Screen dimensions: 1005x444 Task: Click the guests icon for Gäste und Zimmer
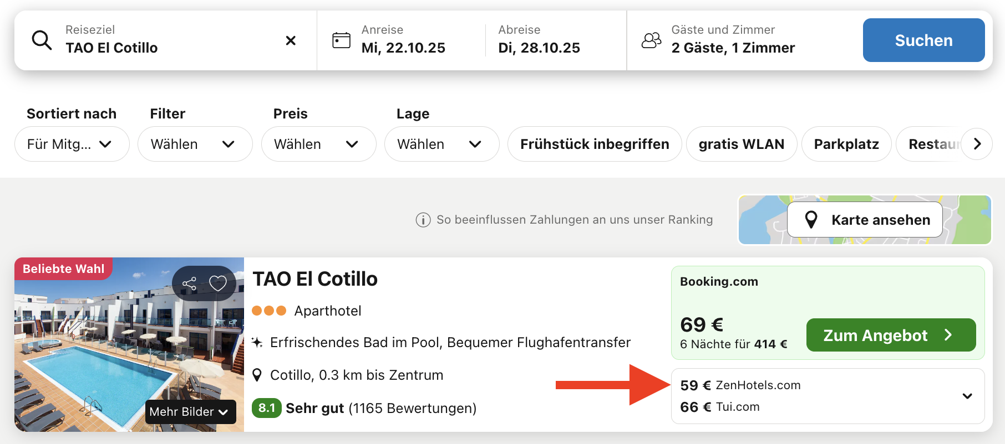(x=651, y=40)
